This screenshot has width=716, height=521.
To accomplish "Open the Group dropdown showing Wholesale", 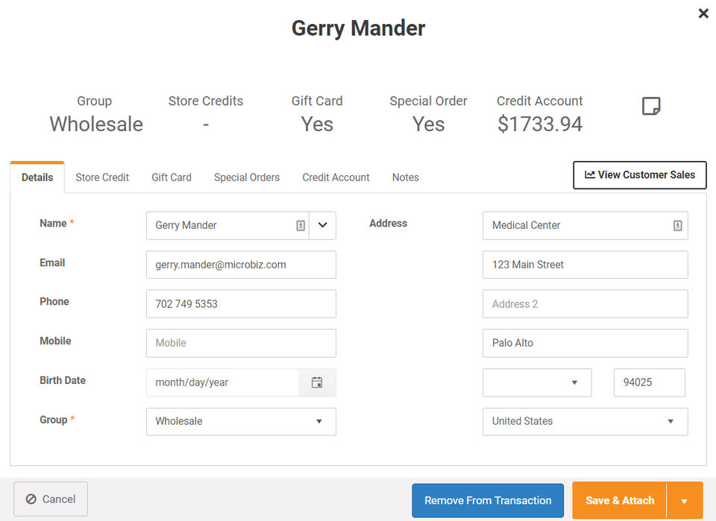I will point(241,421).
